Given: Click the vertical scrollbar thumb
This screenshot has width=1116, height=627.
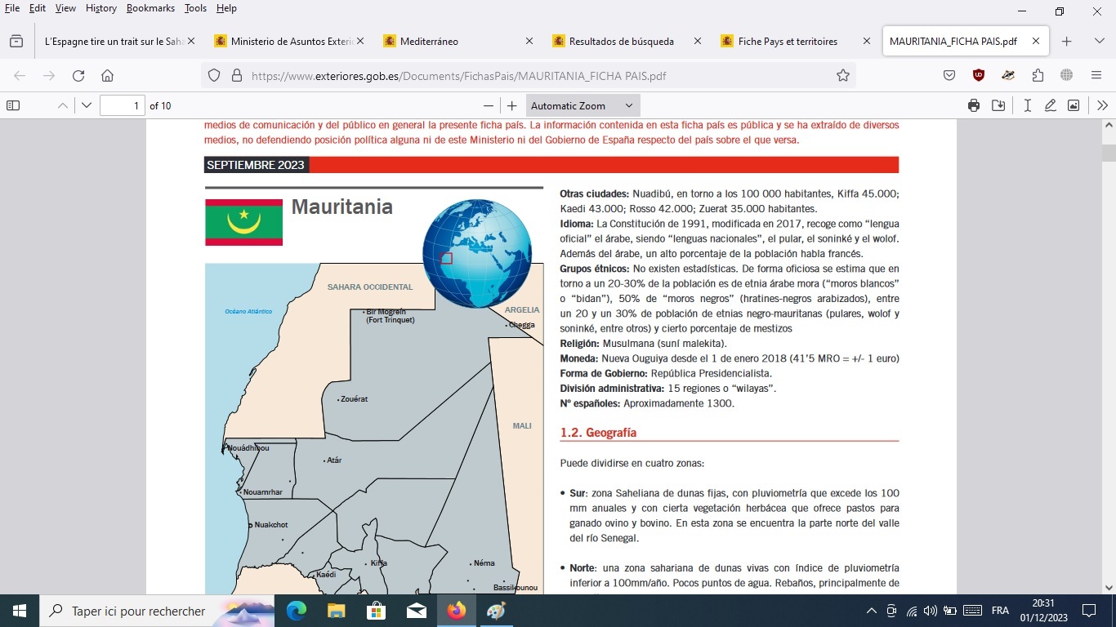Looking at the screenshot, I should pyautogui.click(x=1109, y=153).
